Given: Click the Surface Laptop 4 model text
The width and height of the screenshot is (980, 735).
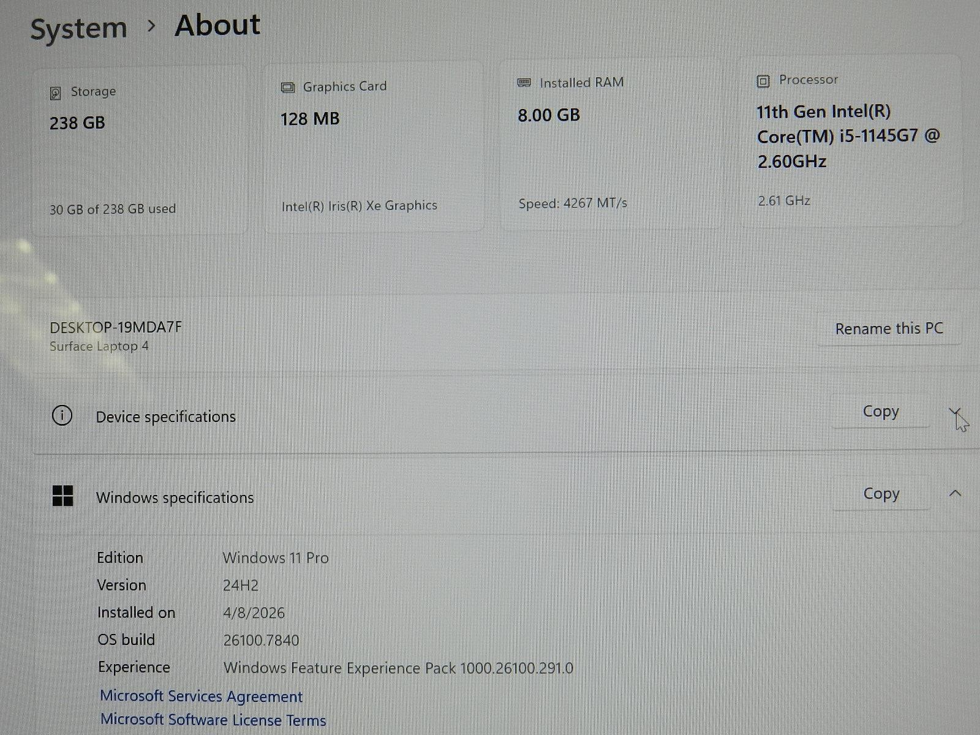Looking at the screenshot, I should (x=99, y=346).
